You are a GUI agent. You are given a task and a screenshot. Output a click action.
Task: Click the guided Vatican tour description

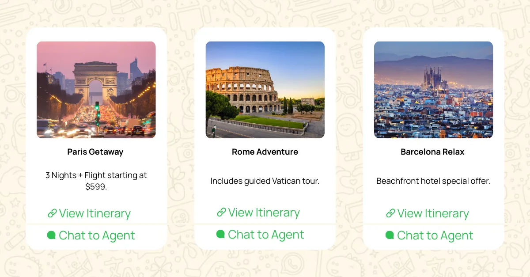pos(265,181)
